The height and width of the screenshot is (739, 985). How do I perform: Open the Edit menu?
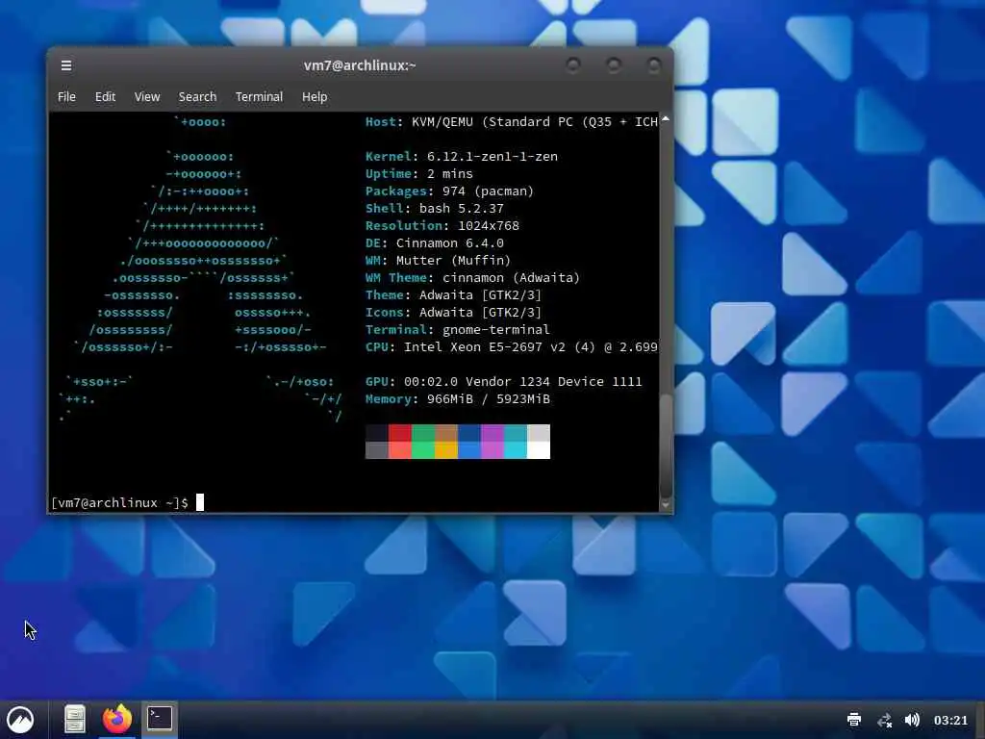click(x=105, y=97)
